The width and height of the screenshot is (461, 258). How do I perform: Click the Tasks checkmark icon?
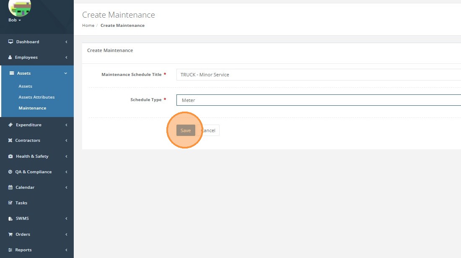(x=10, y=203)
